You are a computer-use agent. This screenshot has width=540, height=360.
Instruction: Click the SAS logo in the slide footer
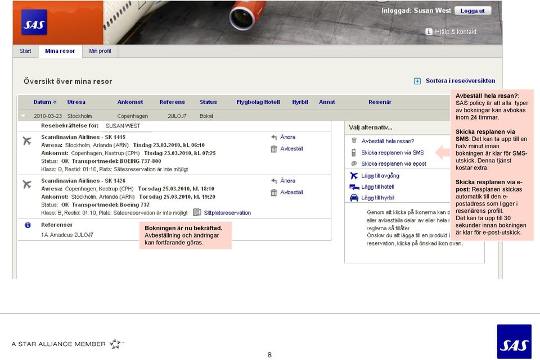pos(514,341)
